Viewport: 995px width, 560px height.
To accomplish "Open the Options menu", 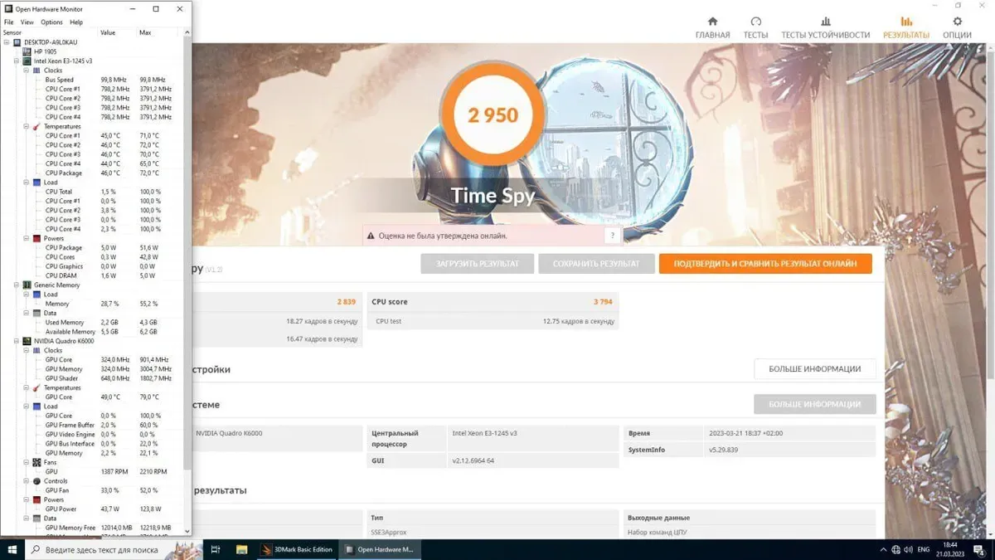I will click(51, 22).
